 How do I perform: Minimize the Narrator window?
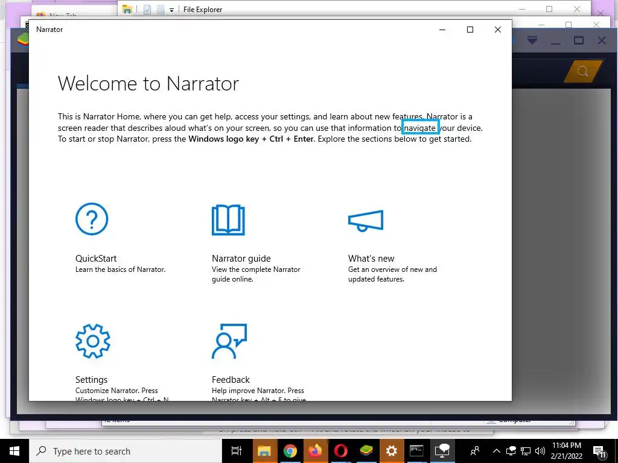point(442,30)
